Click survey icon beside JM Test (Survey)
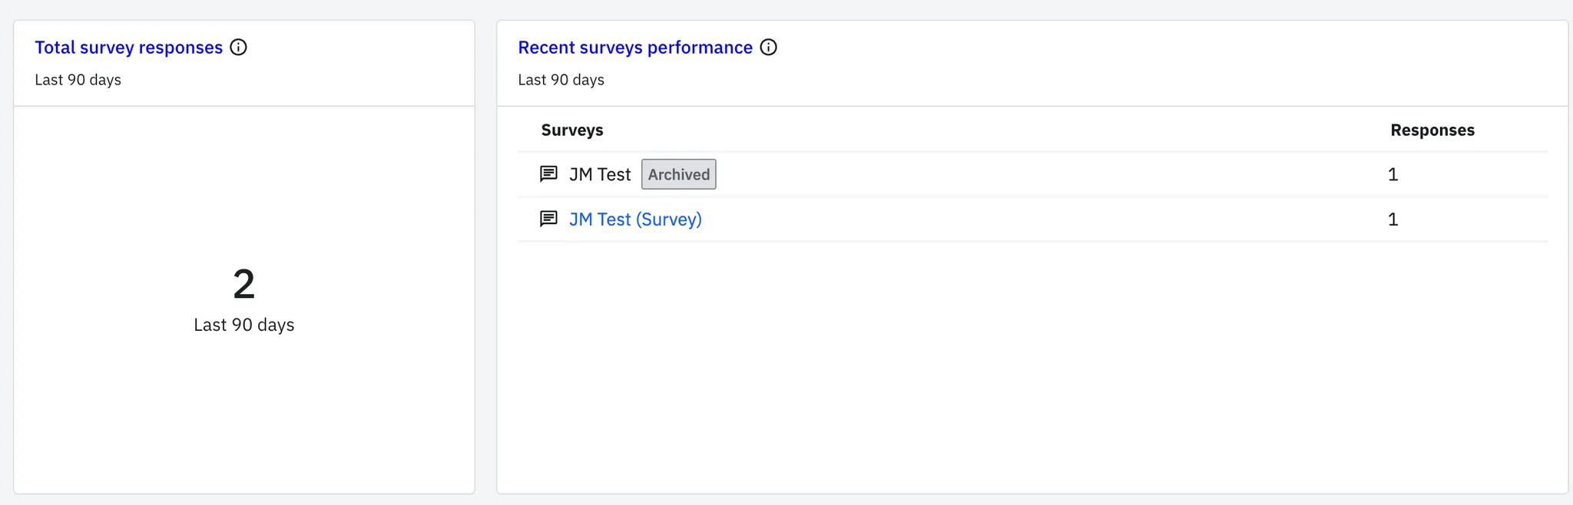The height and width of the screenshot is (505, 1573). click(x=548, y=219)
